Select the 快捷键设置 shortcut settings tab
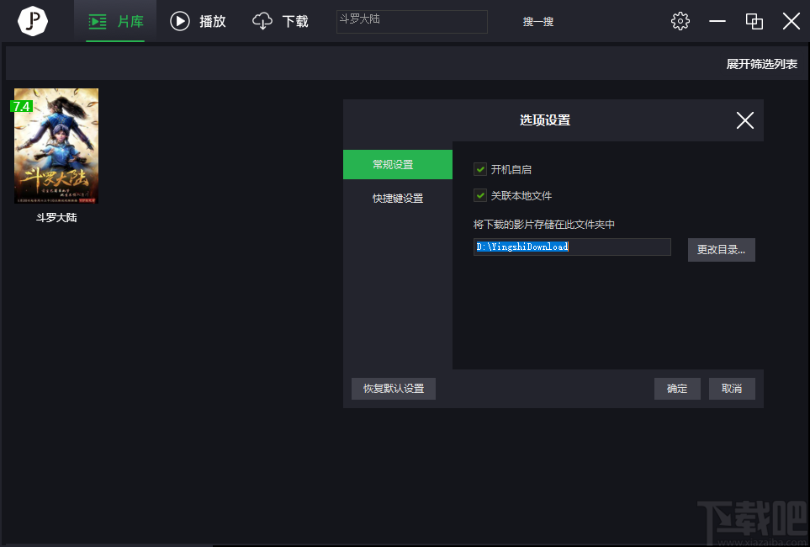The height and width of the screenshot is (547, 810). (398, 198)
